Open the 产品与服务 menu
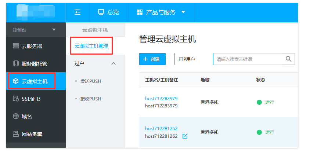The width and height of the screenshot is (310, 151). (161, 12)
